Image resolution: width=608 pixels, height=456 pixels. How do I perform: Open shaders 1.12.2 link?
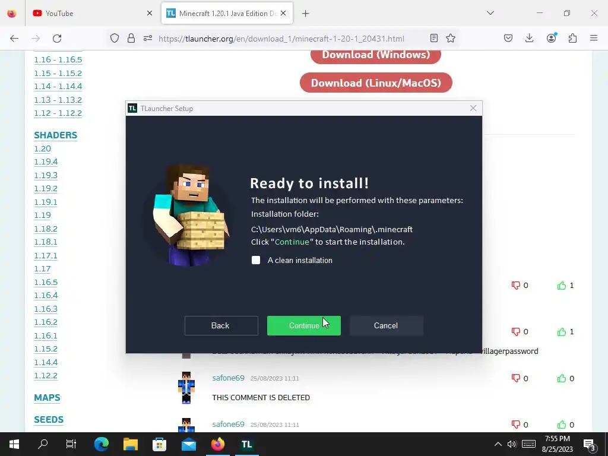pyautogui.click(x=46, y=376)
